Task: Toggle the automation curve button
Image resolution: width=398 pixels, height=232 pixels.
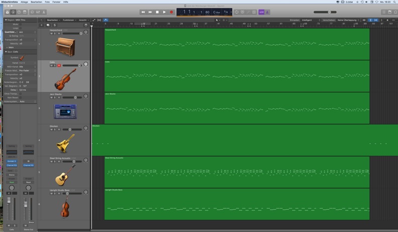Action: [x=94, y=20]
